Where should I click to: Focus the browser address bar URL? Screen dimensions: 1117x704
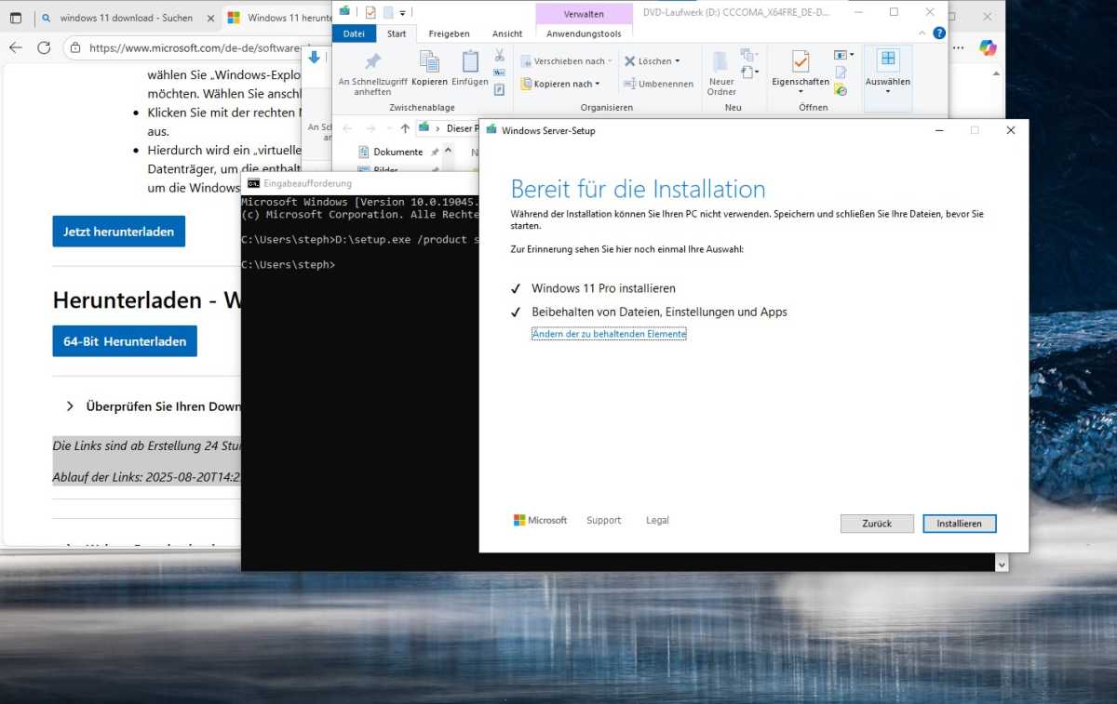click(x=195, y=48)
